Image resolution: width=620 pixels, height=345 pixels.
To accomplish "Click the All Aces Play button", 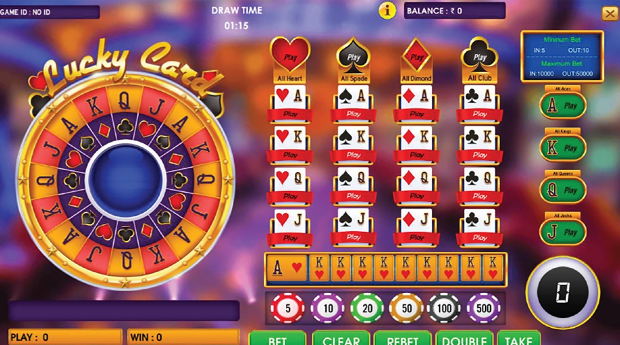I will click(x=563, y=106).
